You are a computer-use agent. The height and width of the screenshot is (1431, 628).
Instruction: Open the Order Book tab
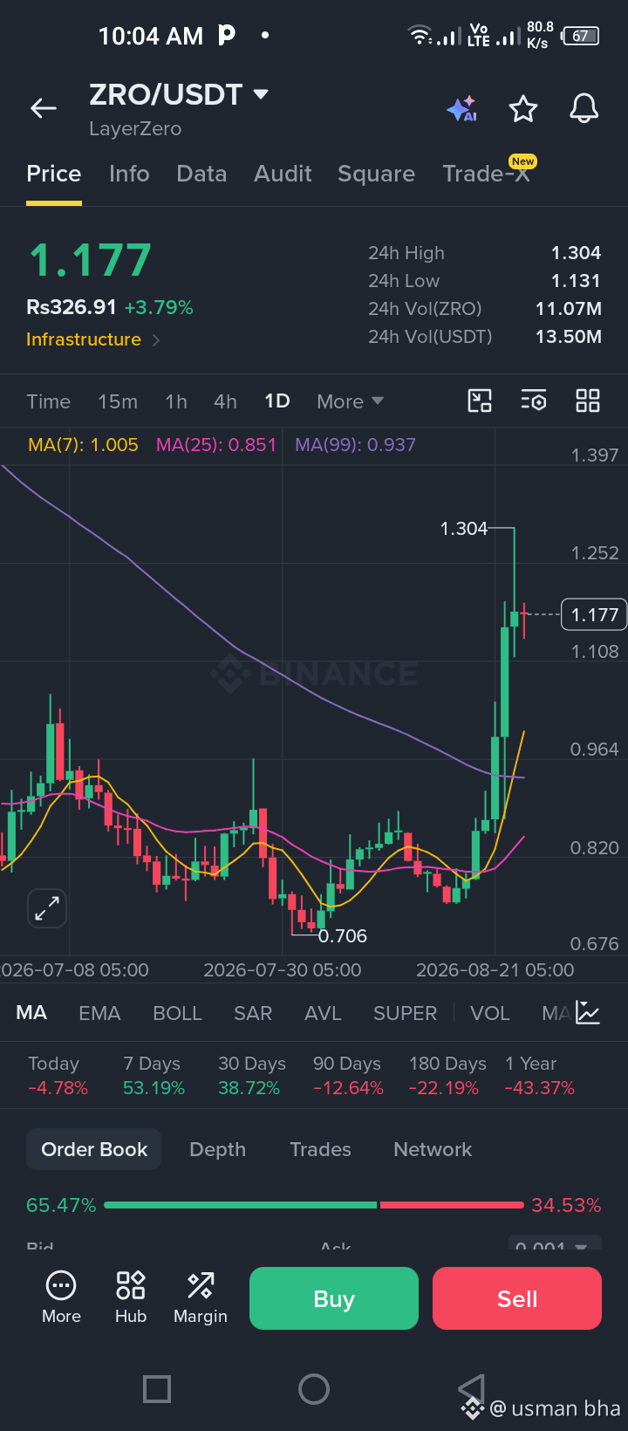94,1149
